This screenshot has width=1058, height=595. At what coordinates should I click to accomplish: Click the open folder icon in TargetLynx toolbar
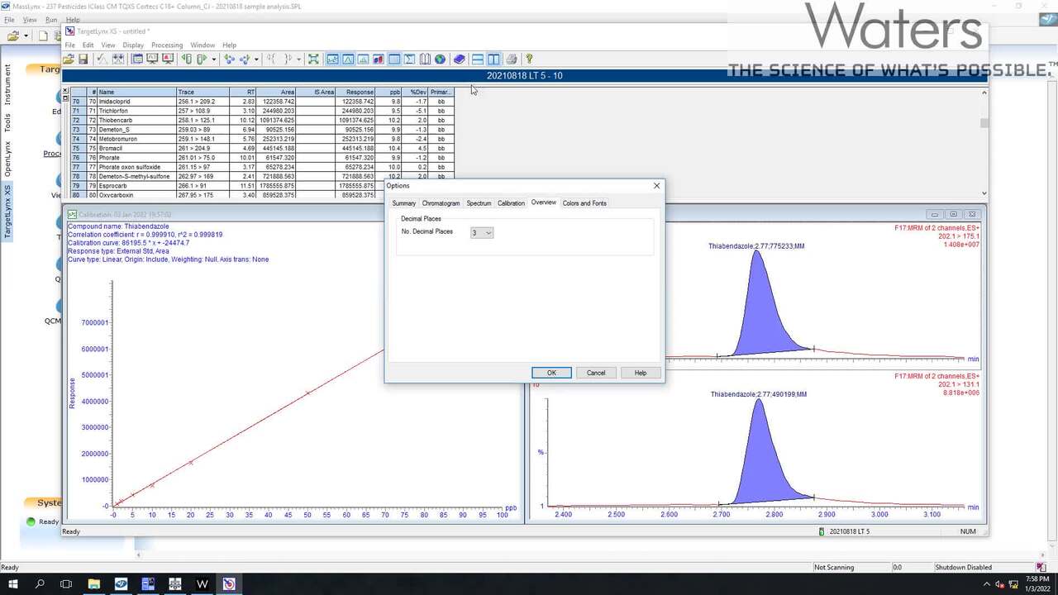pyautogui.click(x=69, y=59)
